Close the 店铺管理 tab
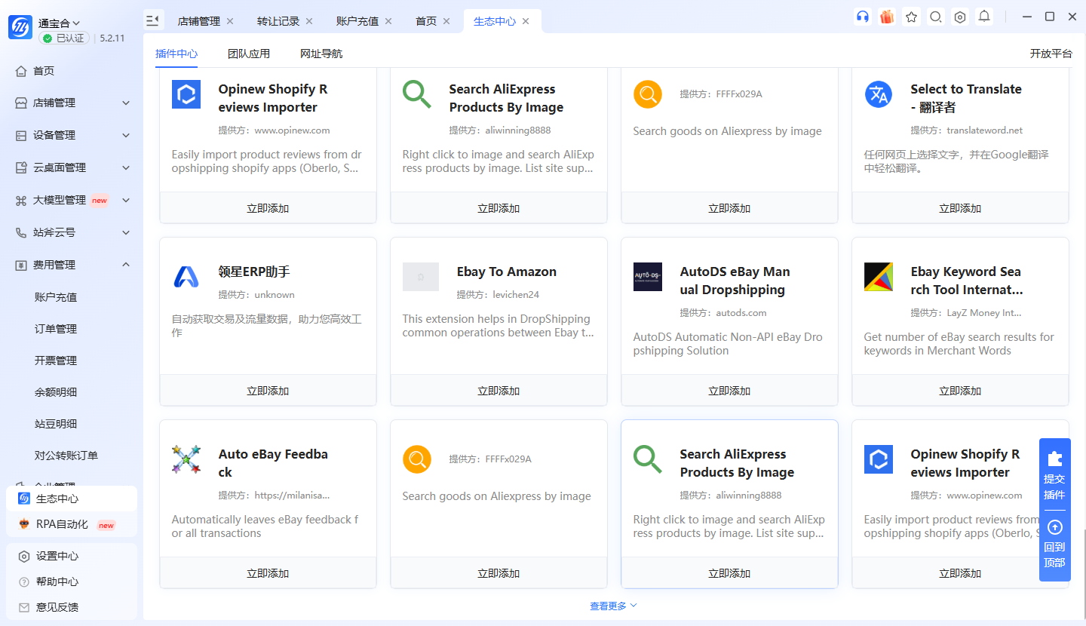 click(230, 21)
